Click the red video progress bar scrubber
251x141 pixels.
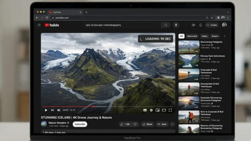coord(93,107)
